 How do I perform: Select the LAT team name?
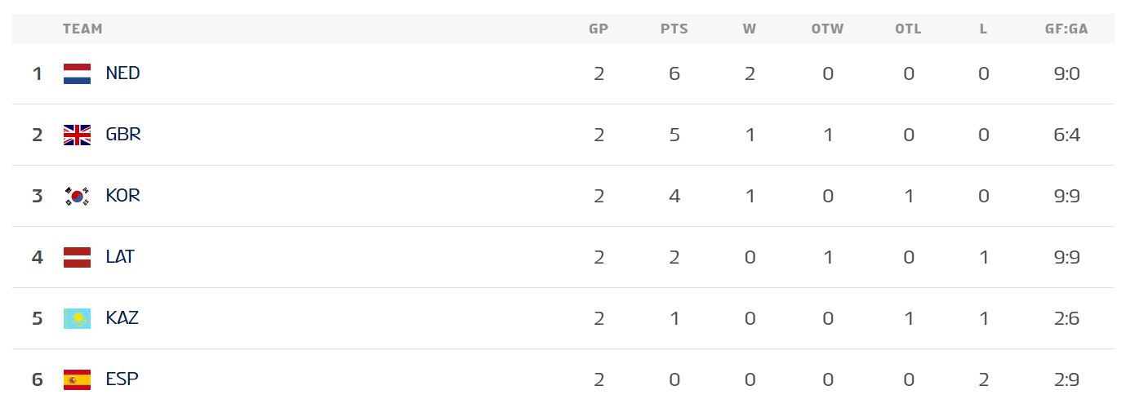click(x=120, y=257)
